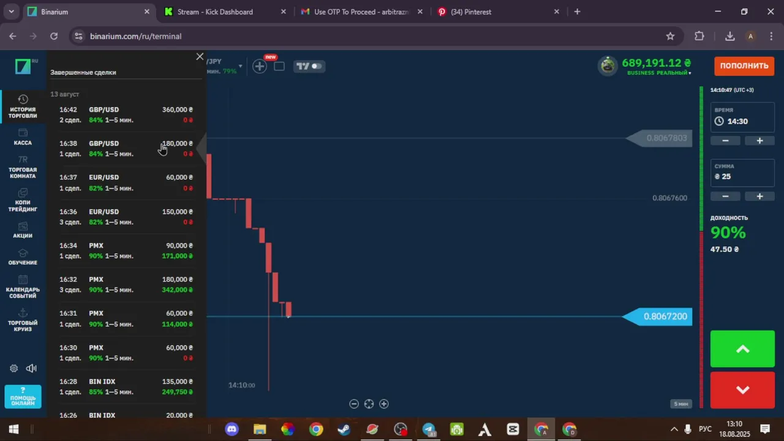
Task: Open the 5 мин timeframe selector
Action: click(680, 404)
